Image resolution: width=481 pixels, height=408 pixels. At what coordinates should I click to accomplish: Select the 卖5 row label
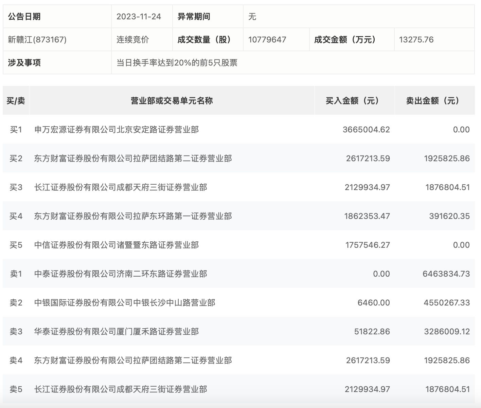[16, 389]
